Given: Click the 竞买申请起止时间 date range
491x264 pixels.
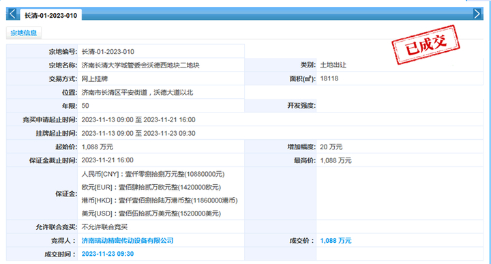Looking at the screenshot, I should 138,119.
